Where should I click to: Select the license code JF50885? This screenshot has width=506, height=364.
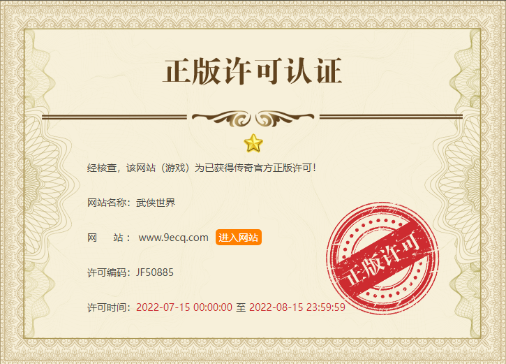[155, 272]
